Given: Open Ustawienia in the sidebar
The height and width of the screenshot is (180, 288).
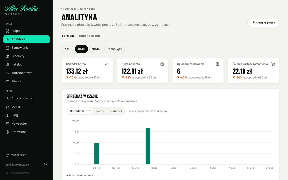Looking at the screenshot, I should pos(26,132).
